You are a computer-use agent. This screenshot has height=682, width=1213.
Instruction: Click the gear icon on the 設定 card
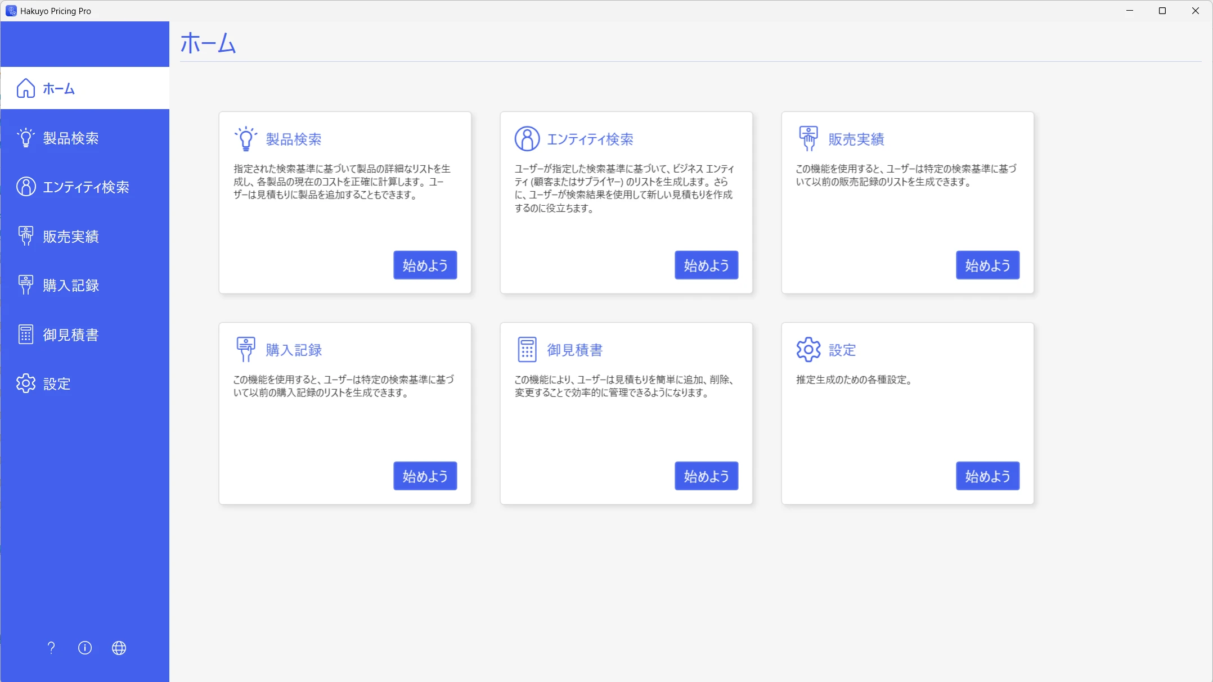tap(808, 349)
